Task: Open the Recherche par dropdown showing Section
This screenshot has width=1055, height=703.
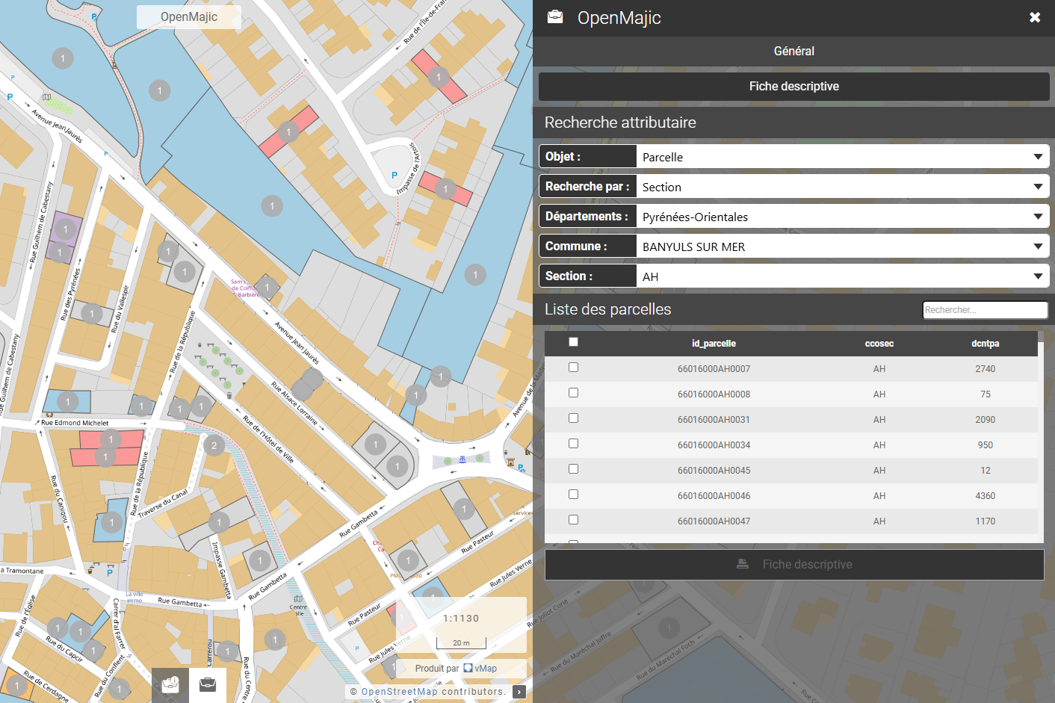Action: [843, 187]
